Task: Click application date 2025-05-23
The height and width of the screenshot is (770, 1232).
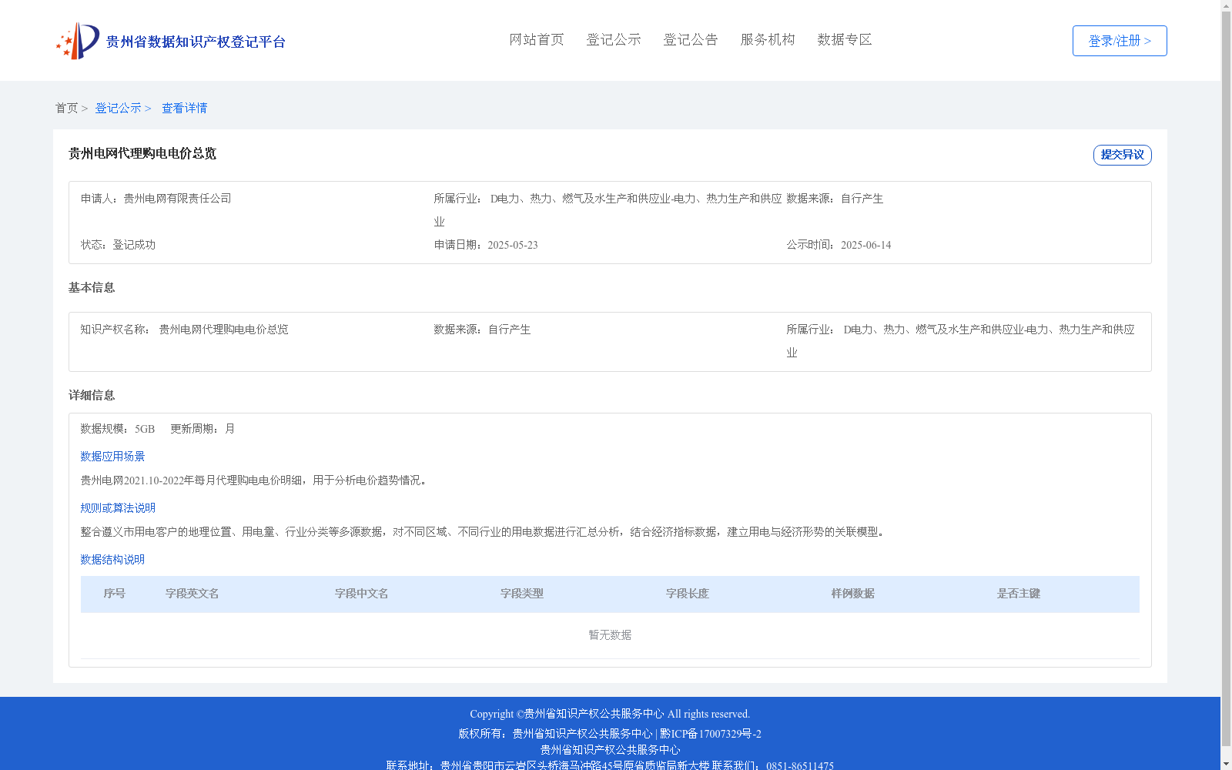Action: [x=513, y=245]
